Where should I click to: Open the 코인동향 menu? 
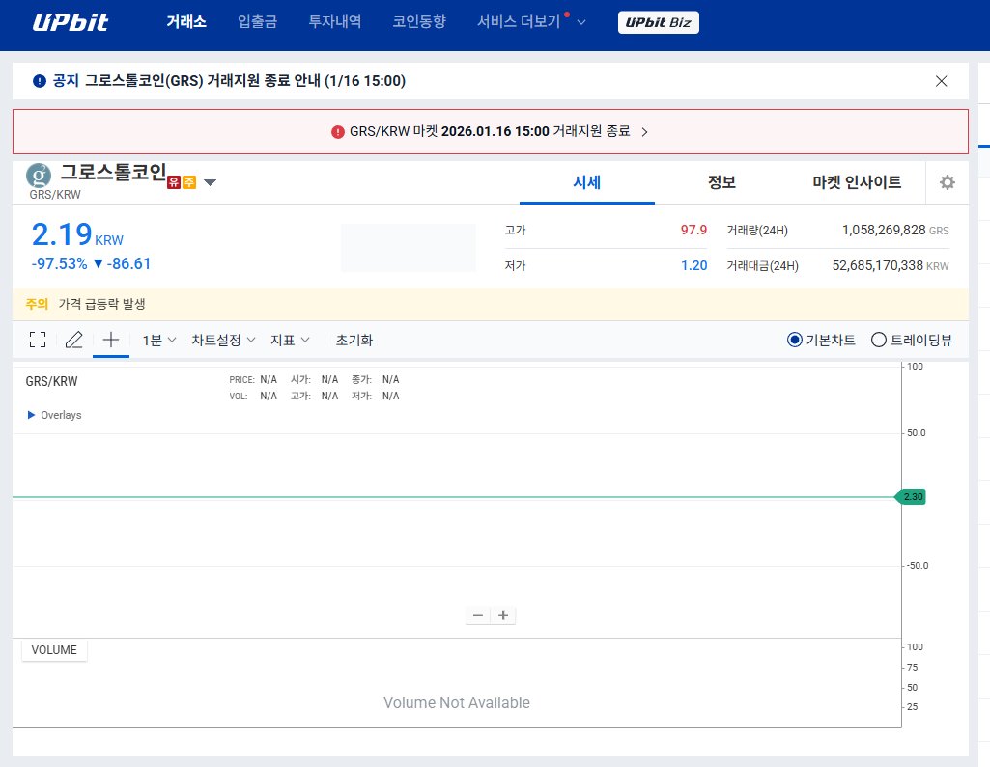[x=418, y=21]
